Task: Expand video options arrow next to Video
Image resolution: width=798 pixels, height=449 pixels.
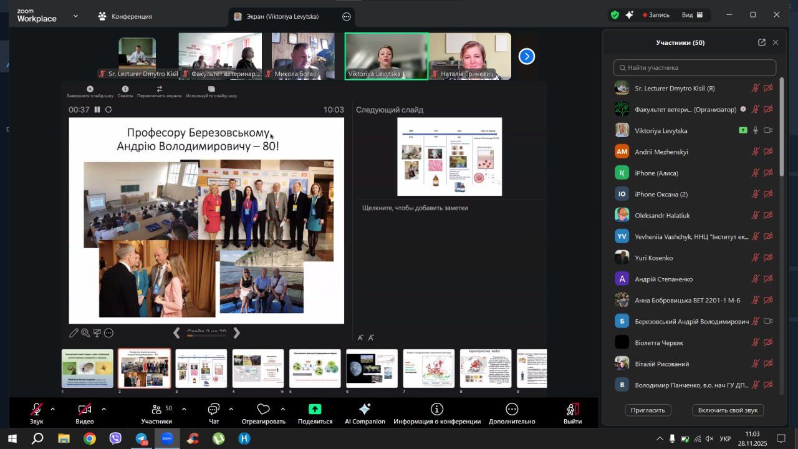Action: [103, 409]
